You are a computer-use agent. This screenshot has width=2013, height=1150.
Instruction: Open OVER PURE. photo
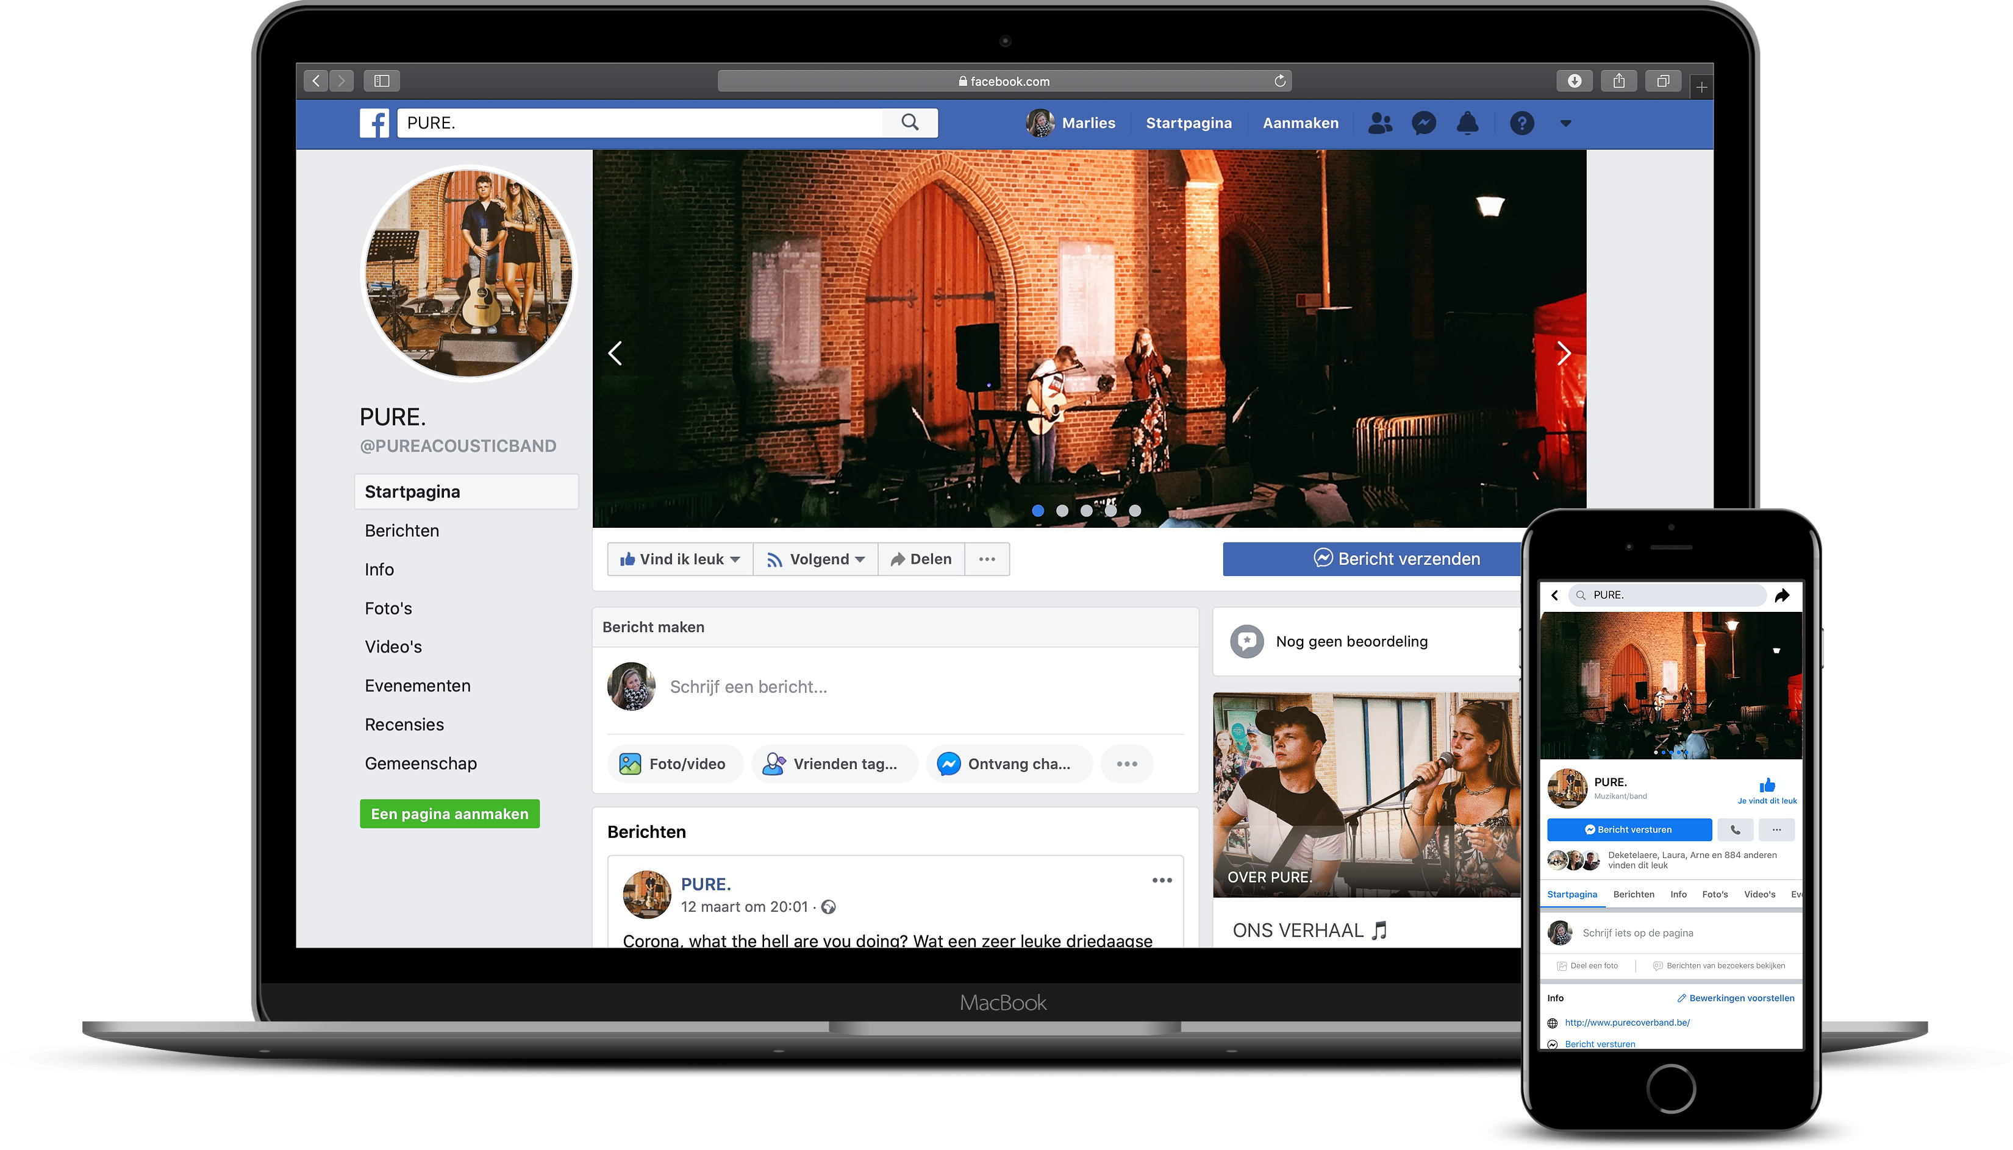(1367, 795)
